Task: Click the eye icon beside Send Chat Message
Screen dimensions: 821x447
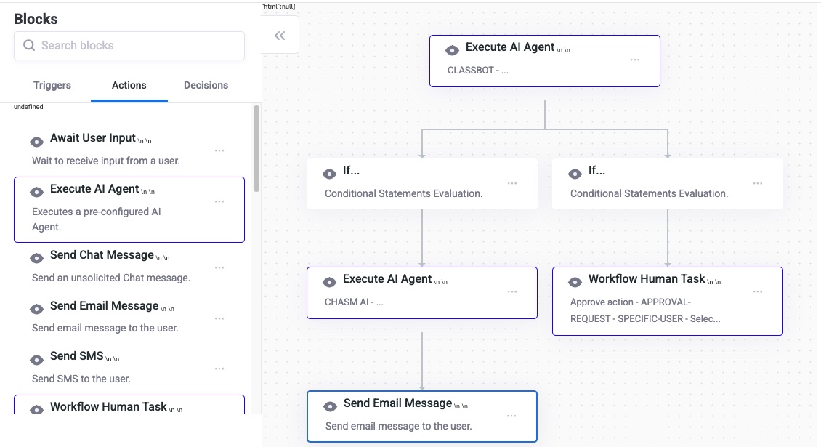Action: pos(36,258)
